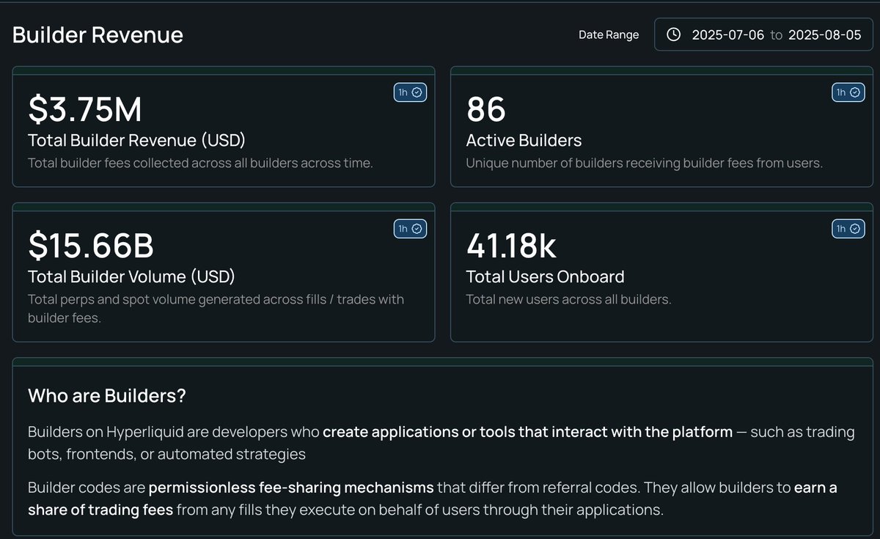The width and height of the screenshot is (880, 539).
Task: Click the Total Builder Revenue (USD) label
Action: click(136, 141)
